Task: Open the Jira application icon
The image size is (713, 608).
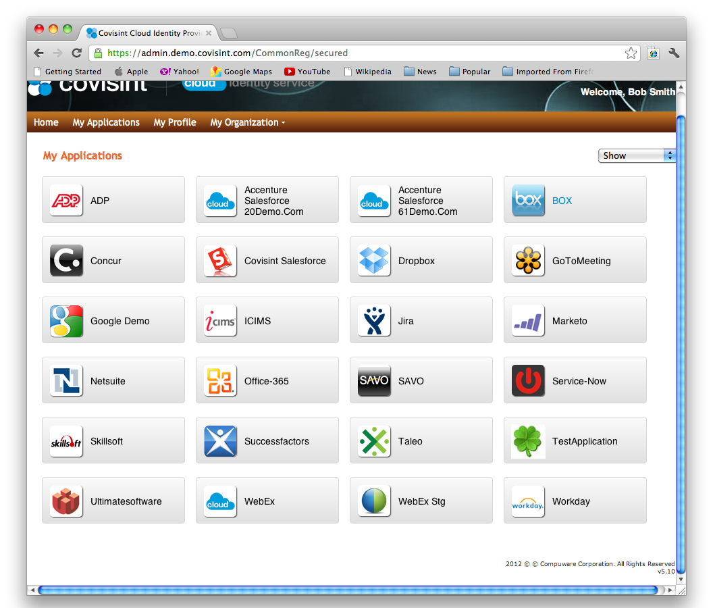Action: pyautogui.click(x=374, y=321)
